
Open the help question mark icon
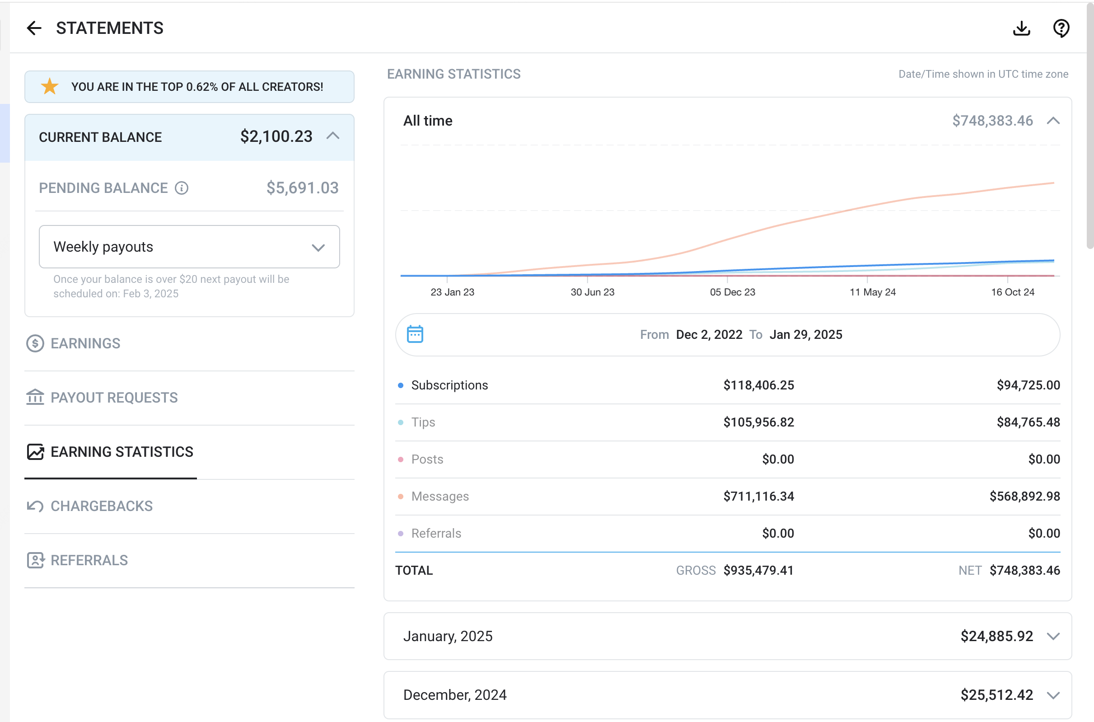point(1061,28)
